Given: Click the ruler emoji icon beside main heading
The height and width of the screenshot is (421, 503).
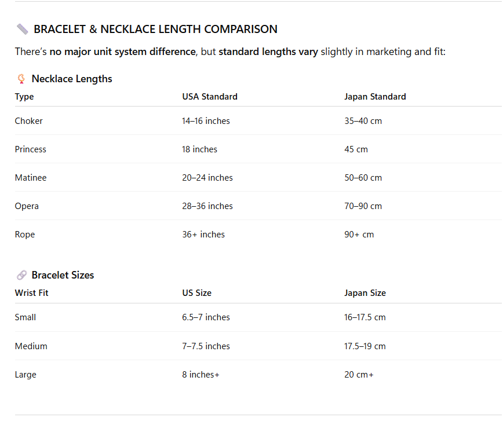Looking at the screenshot, I should pyautogui.click(x=22, y=29).
